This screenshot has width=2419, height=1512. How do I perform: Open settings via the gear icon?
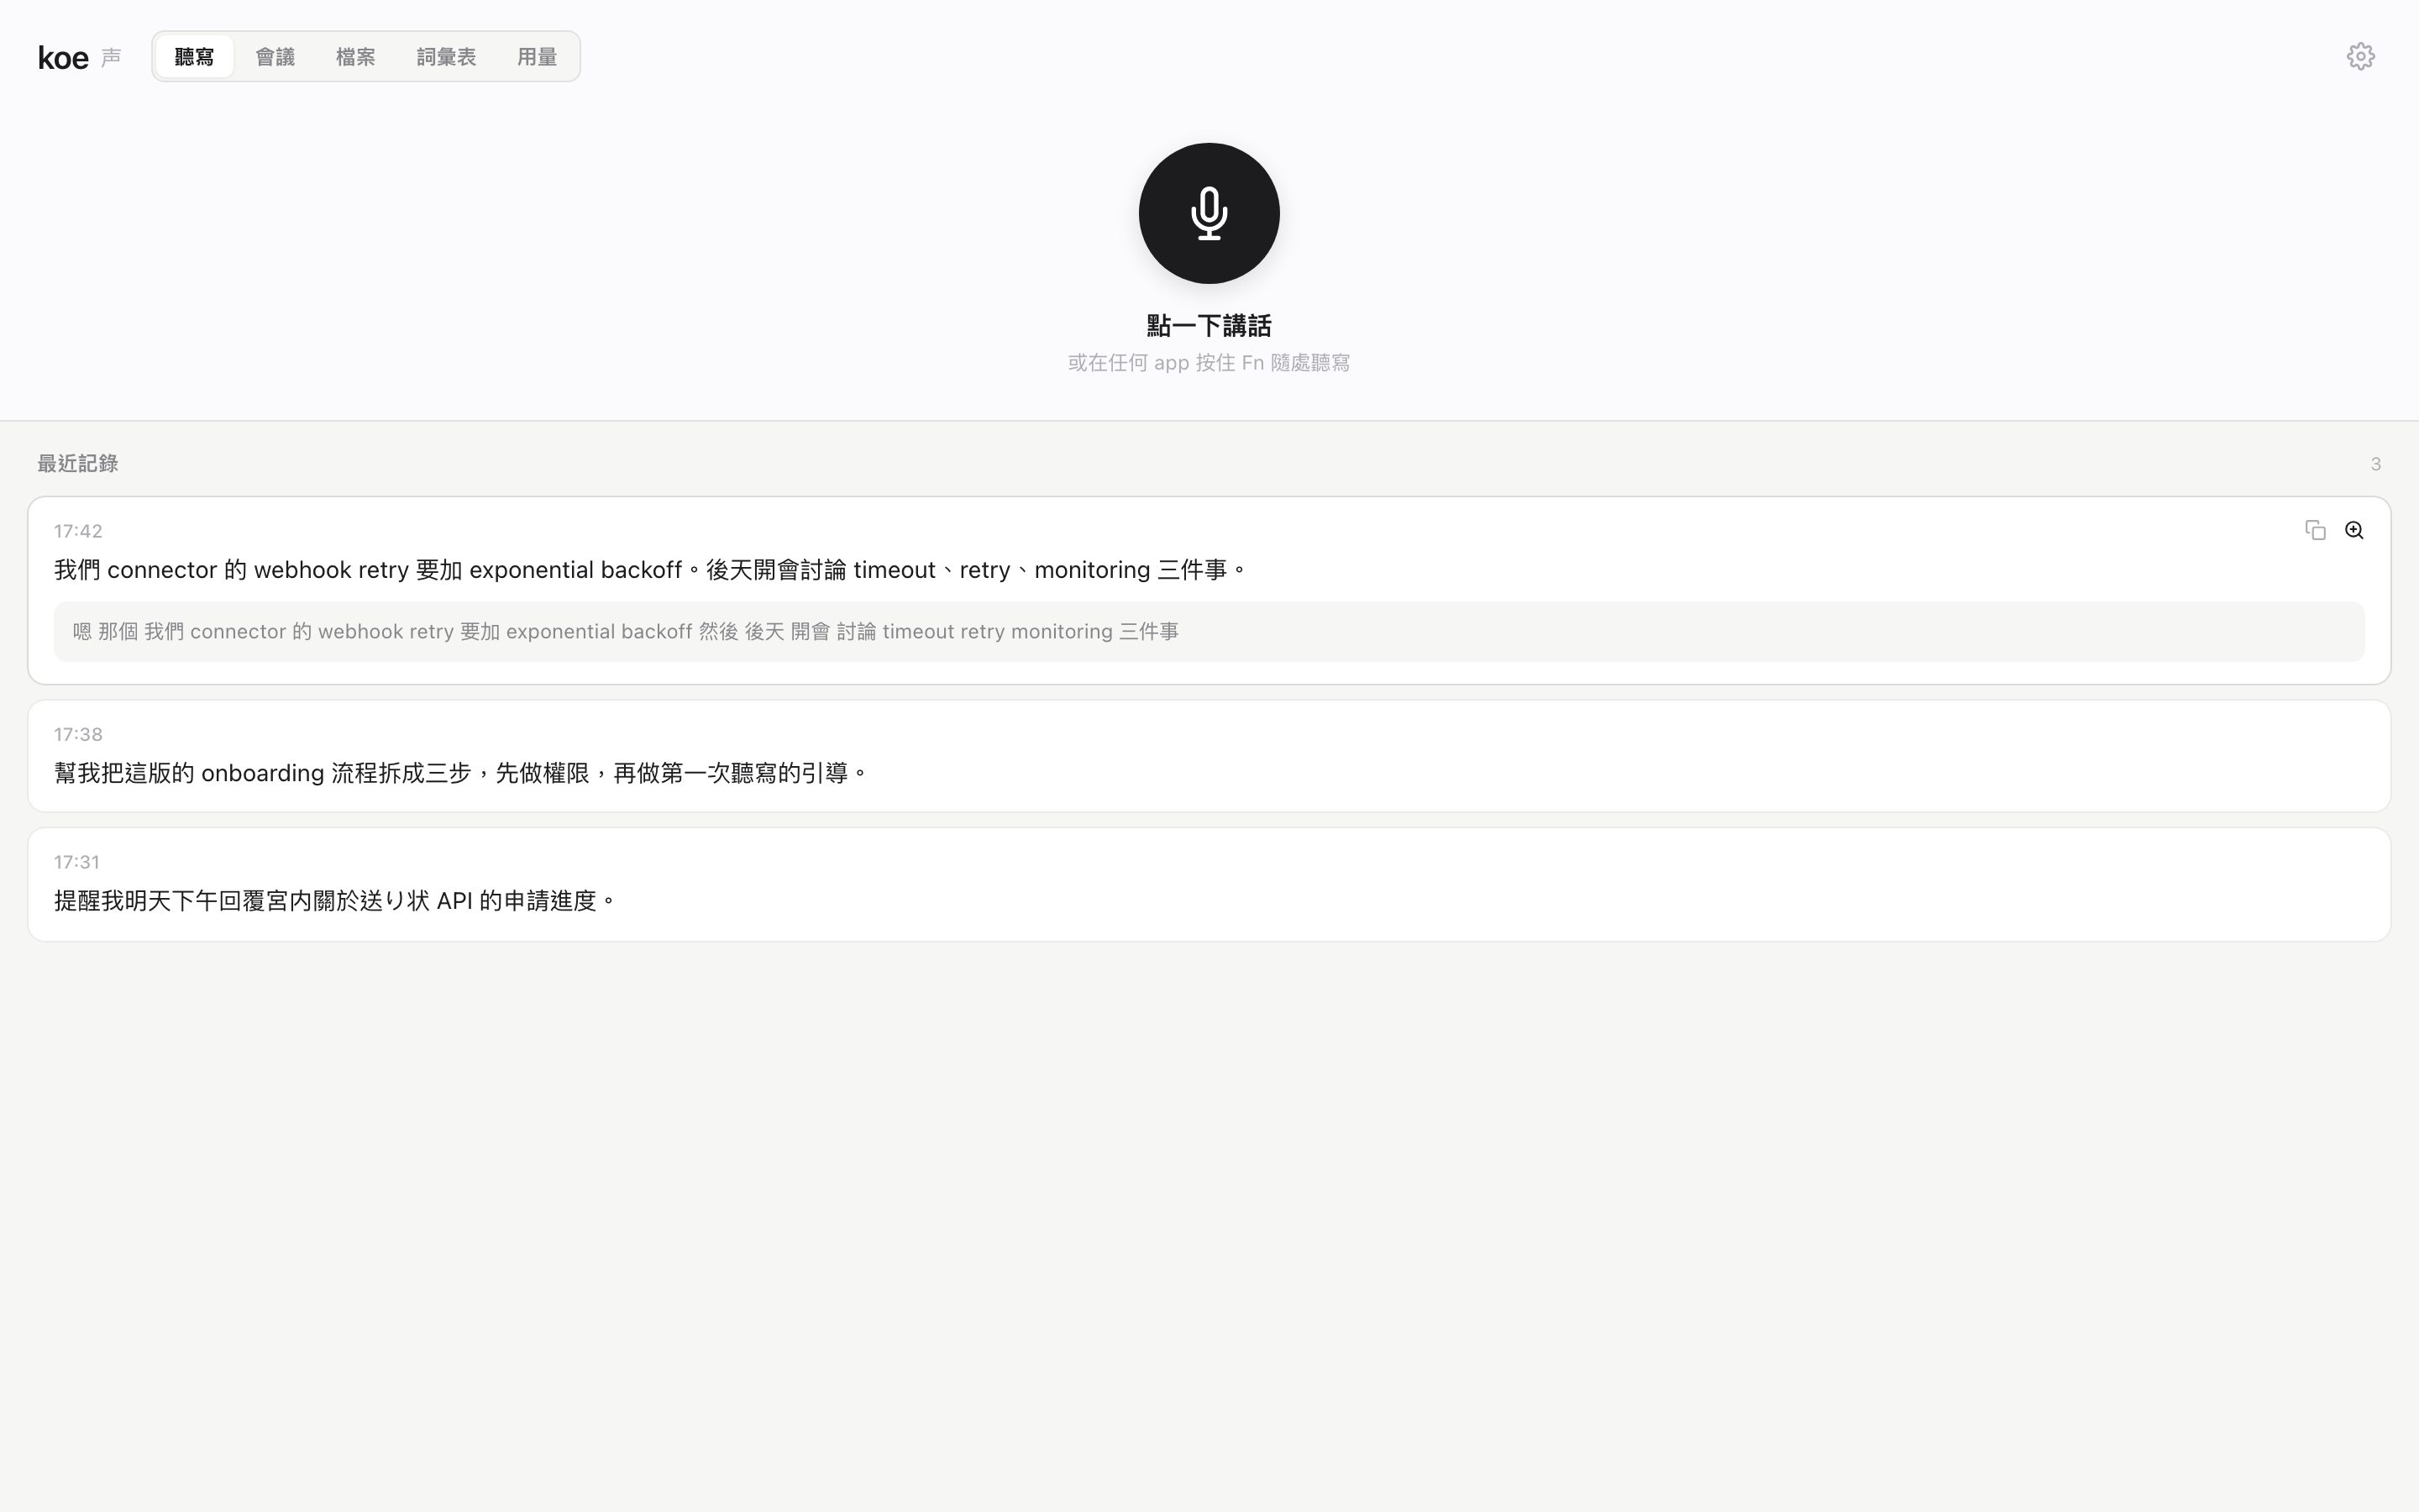(x=2360, y=56)
